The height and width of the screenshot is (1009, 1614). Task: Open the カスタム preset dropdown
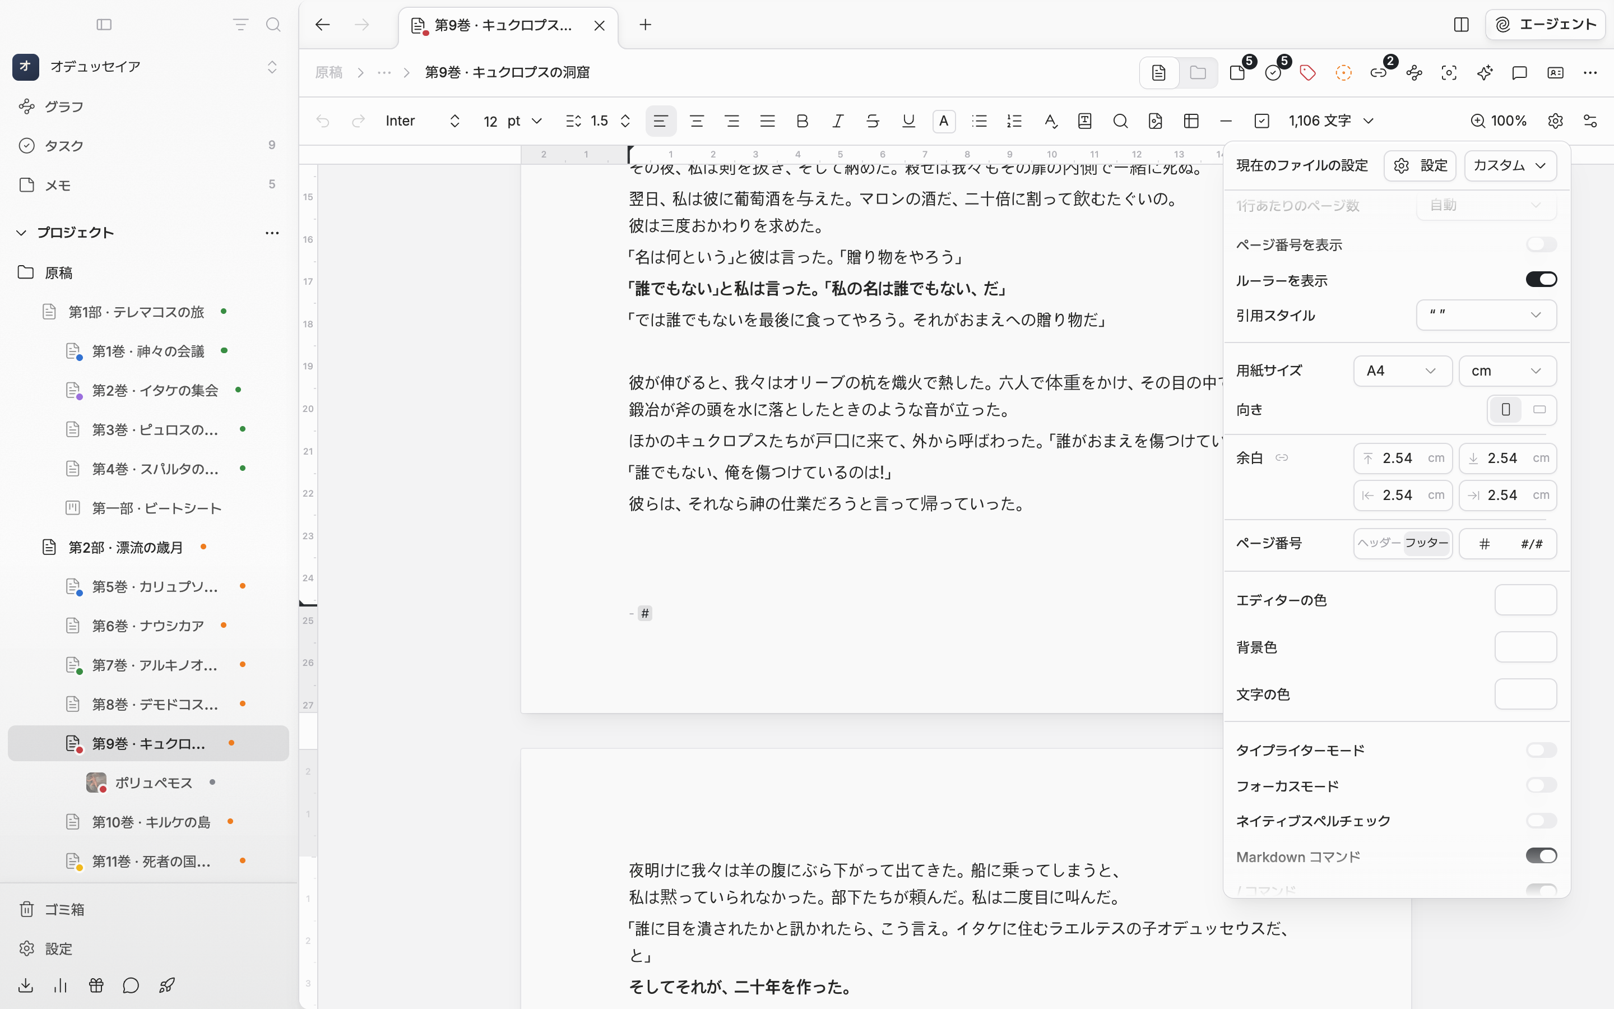point(1511,165)
